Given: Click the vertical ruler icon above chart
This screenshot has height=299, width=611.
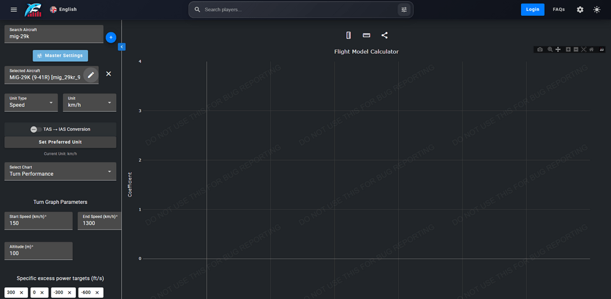Looking at the screenshot, I should click(x=349, y=35).
